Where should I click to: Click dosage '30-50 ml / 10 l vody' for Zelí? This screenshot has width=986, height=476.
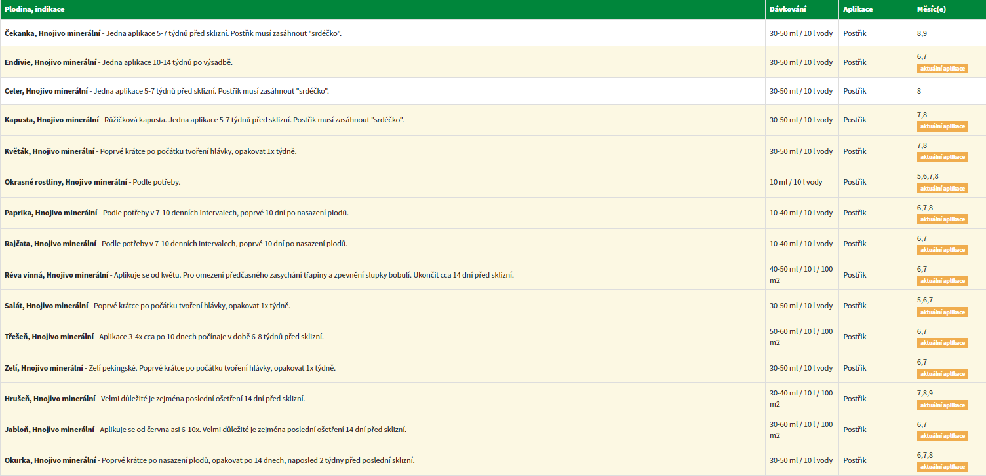[800, 368]
